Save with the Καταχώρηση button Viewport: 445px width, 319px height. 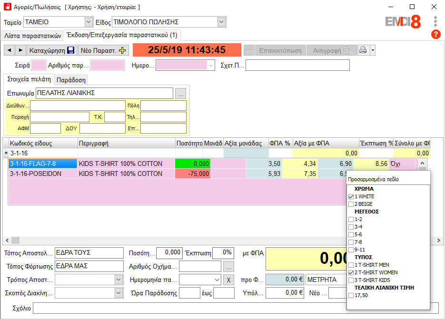point(52,50)
